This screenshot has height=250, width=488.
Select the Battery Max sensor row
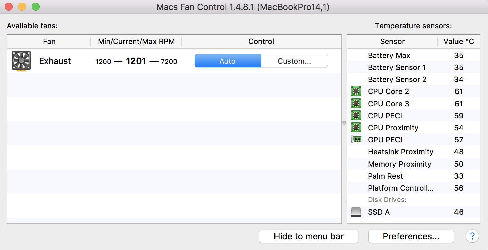[413, 55]
